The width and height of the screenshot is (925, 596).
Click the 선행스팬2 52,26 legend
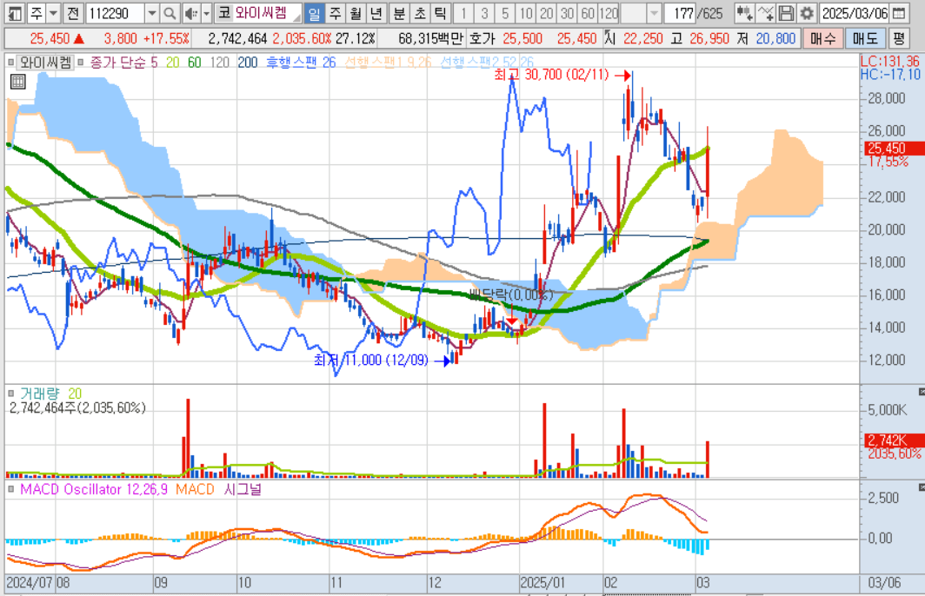[487, 63]
